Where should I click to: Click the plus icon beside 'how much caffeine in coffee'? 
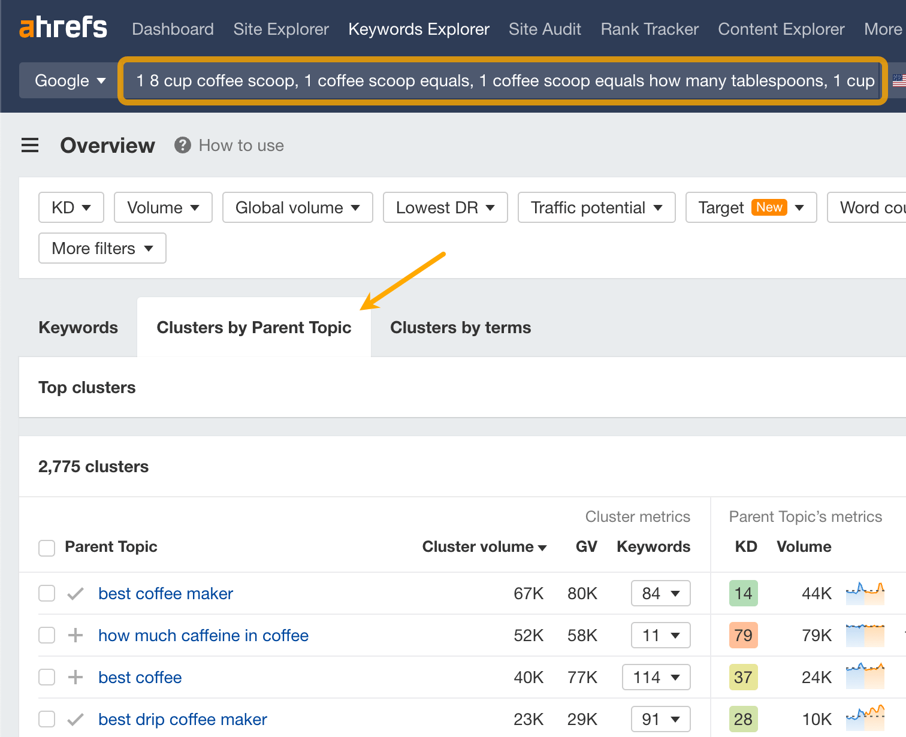click(x=75, y=635)
